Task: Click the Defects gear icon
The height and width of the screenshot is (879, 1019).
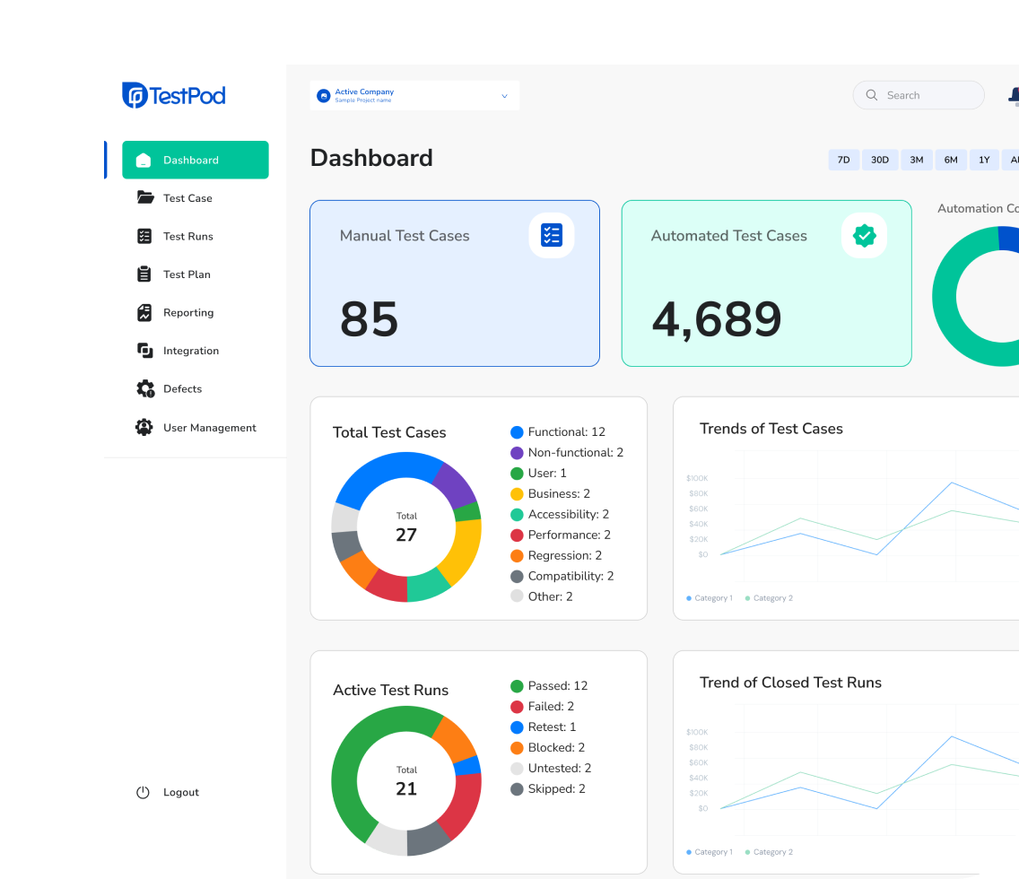Action: (144, 388)
